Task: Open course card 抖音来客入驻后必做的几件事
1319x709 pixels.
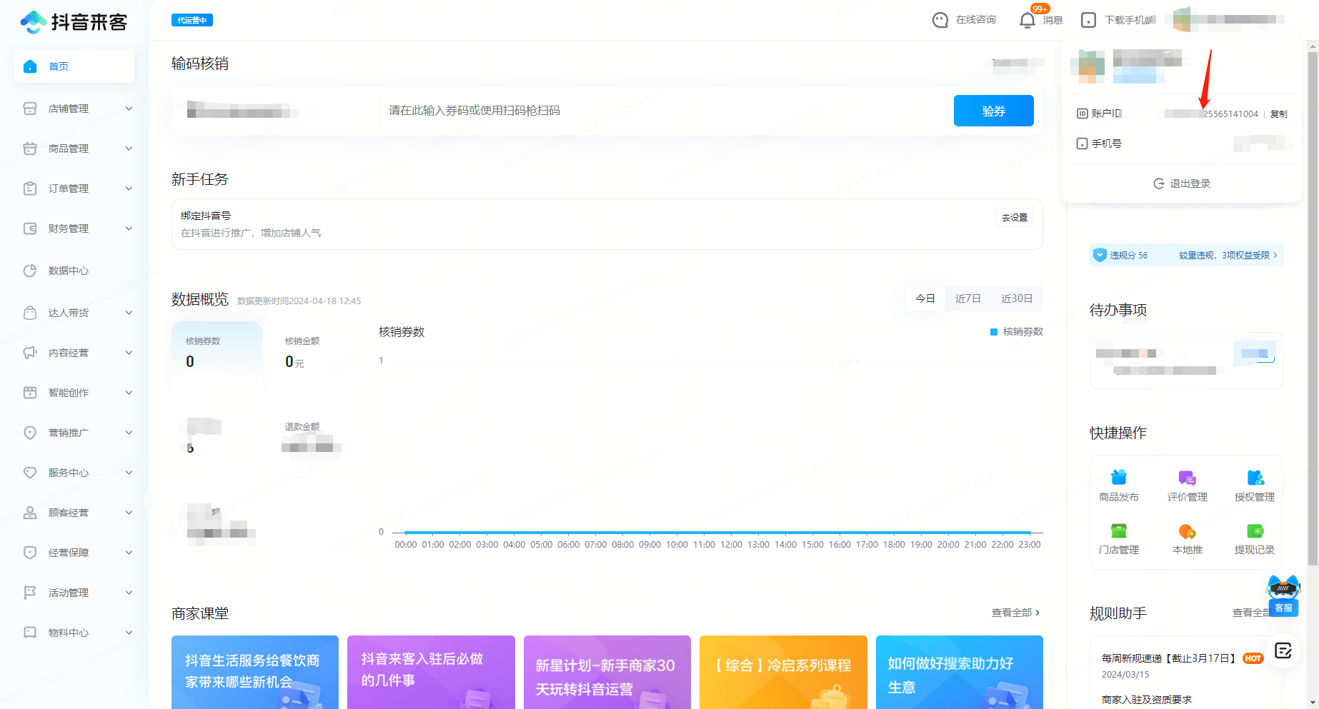Action: coord(431,672)
